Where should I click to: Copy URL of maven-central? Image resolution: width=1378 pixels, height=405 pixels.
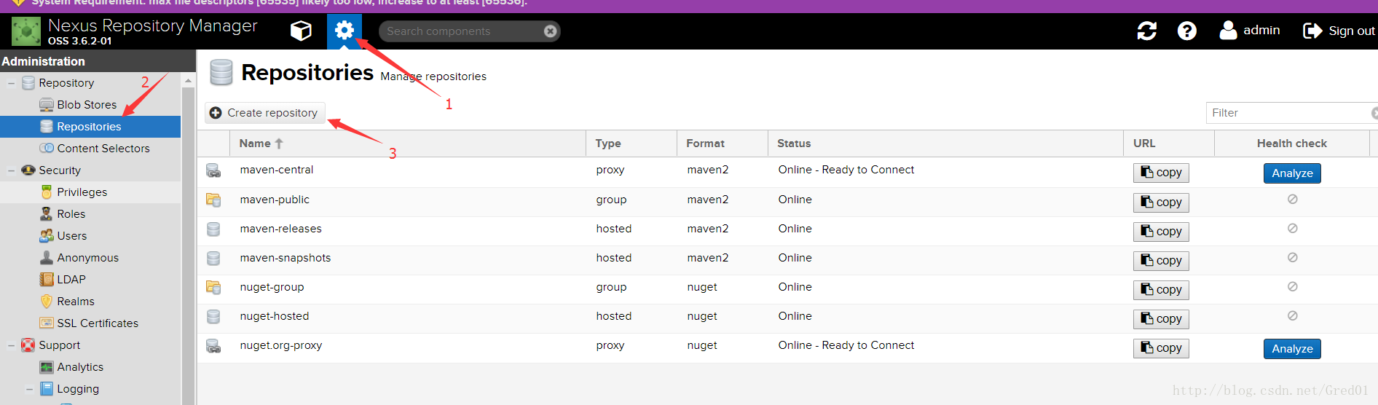pos(1161,173)
